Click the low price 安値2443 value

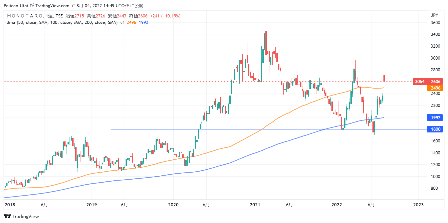(117, 16)
